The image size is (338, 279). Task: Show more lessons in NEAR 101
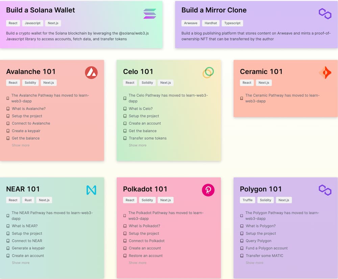click(21, 263)
